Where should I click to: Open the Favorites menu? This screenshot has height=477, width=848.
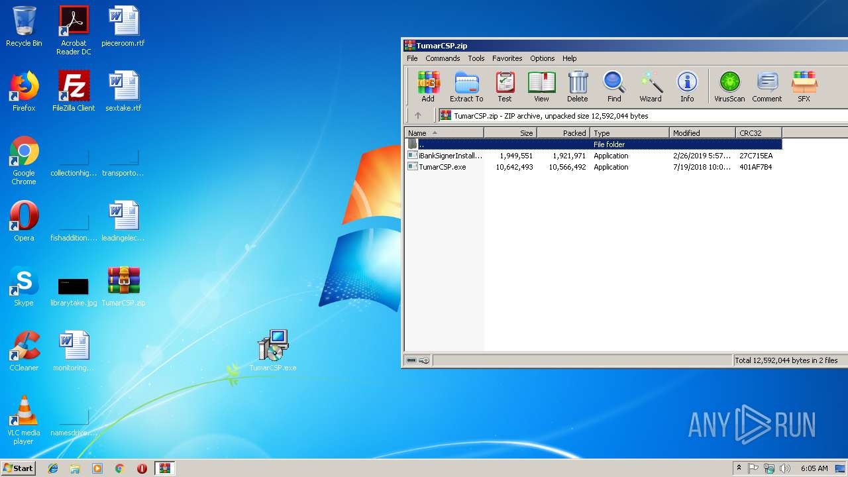coord(507,58)
